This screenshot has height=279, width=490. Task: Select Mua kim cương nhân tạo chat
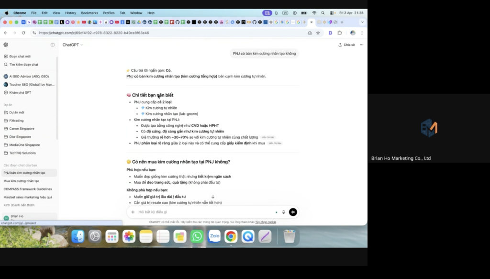[x=21, y=181]
